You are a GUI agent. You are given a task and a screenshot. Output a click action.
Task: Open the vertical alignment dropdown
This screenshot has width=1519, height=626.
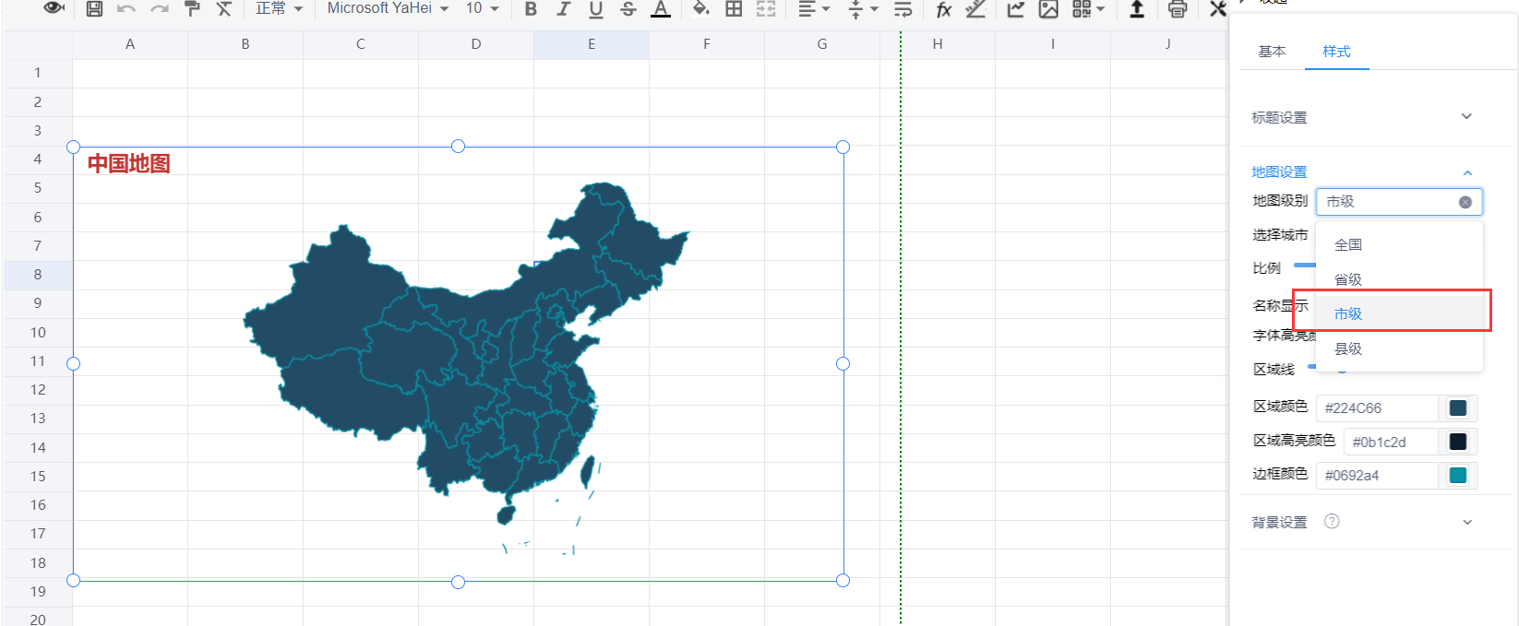(x=863, y=9)
